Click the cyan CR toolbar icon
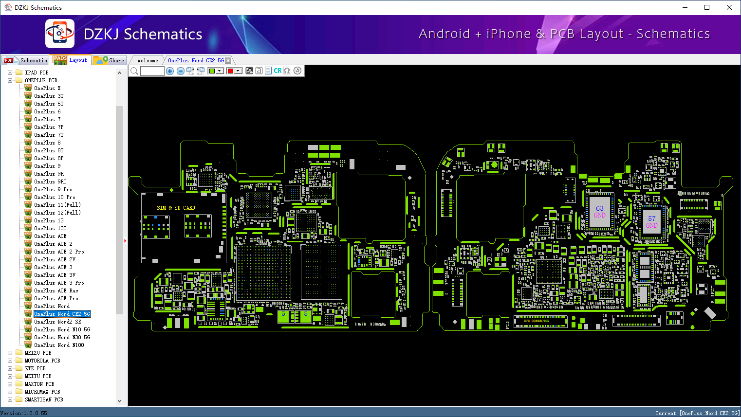 point(278,71)
